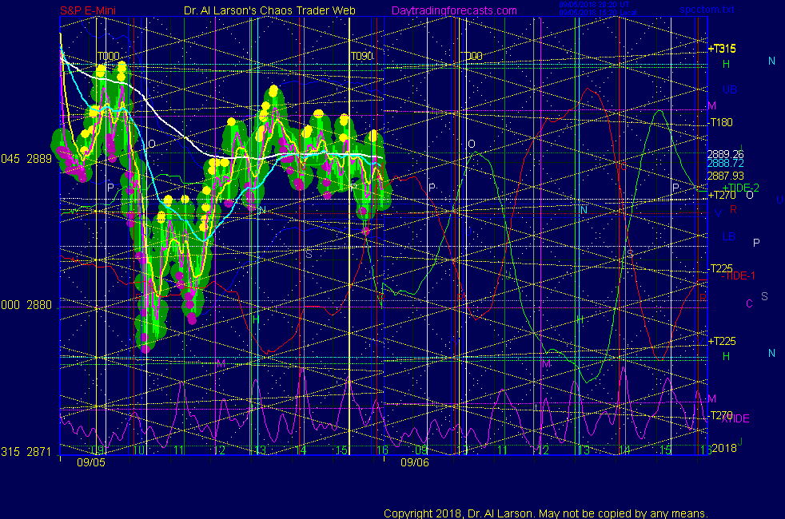Click the '09/06' date axis label

[415, 462]
